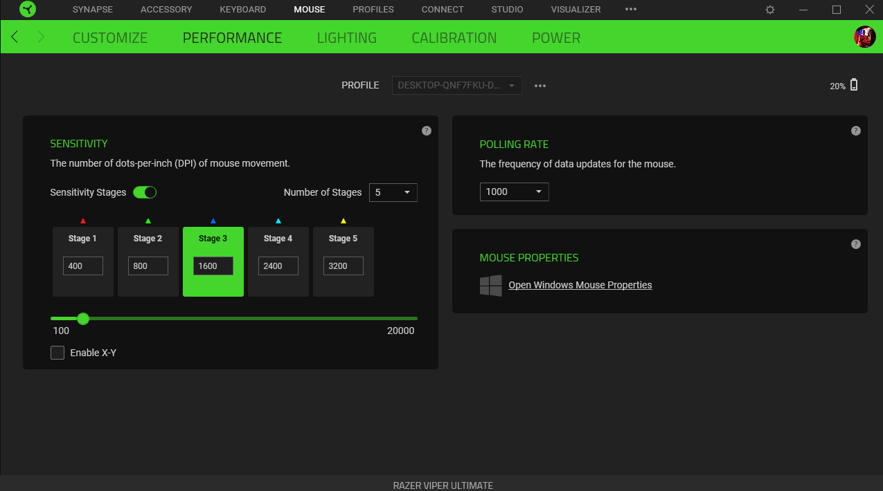Toggle Sensitivity Stages switch off
Screen dimensions: 883x491
145,192
